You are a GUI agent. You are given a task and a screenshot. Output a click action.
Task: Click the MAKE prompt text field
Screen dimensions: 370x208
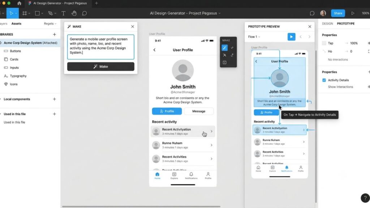click(101, 47)
